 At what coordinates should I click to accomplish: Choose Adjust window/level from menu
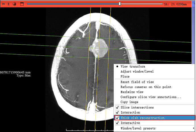(x=137, y=72)
